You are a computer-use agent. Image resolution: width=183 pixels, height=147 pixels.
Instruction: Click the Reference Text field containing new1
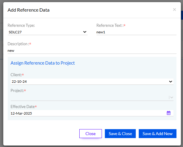(136, 32)
